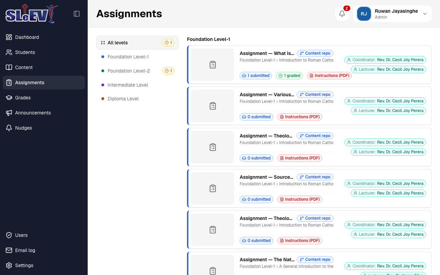Open Dashboard in the sidebar
This screenshot has height=275, width=440.
pyautogui.click(x=44, y=37)
